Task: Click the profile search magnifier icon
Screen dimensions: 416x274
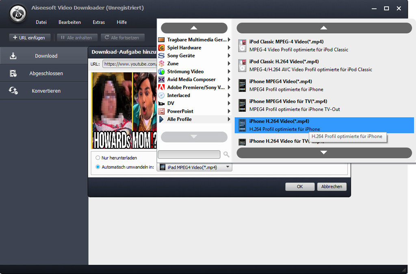Action: [x=226, y=154]
